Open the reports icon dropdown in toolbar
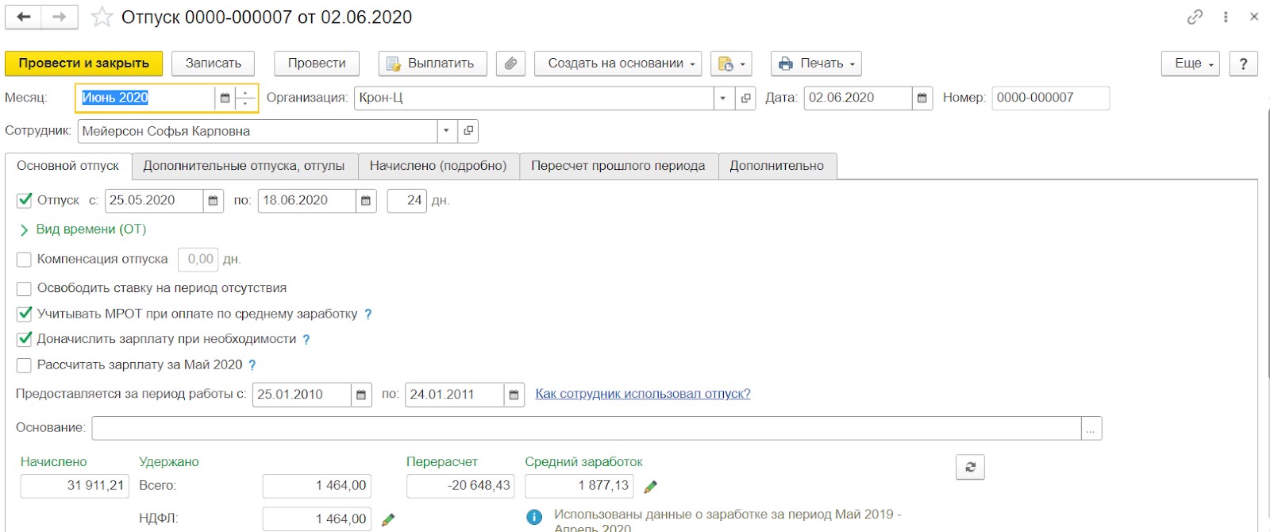The height and width of the screenshot is (532, 1270). point(731,64)
